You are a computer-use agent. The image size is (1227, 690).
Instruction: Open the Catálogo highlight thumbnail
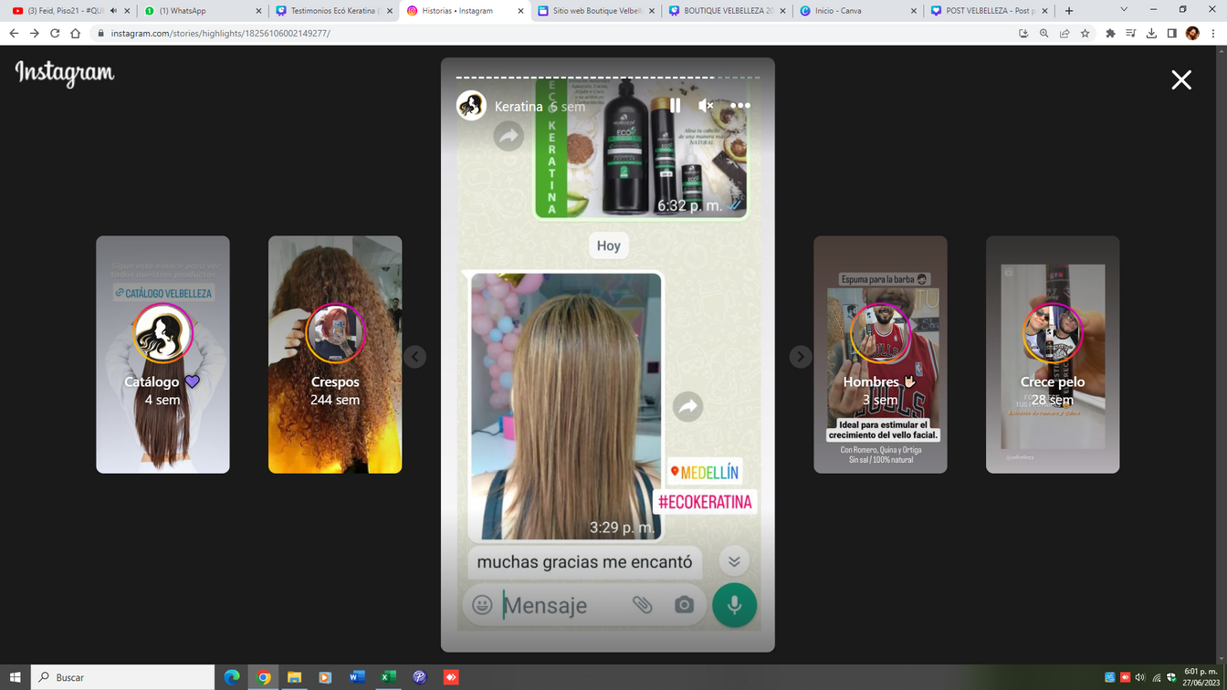click(163, 354)
